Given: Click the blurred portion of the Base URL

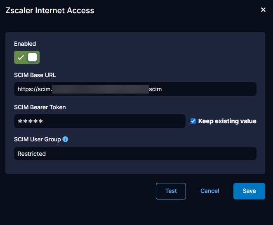Looking at the screenshot, I should (100, 89).
